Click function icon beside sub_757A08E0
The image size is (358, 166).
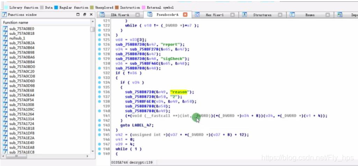[5, 29]
